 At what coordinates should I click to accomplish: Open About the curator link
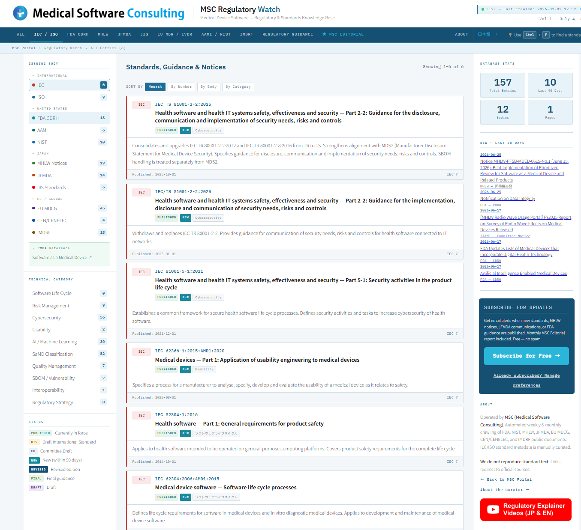tap(504, 490)
